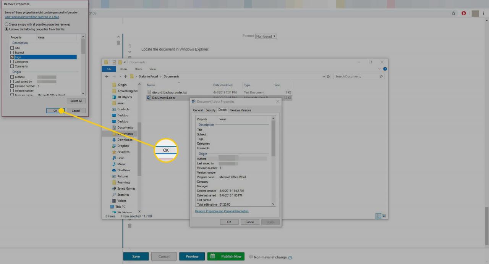The image size is (489, 264).
Task: Click the blue Save button
Action: click(136, 256)
